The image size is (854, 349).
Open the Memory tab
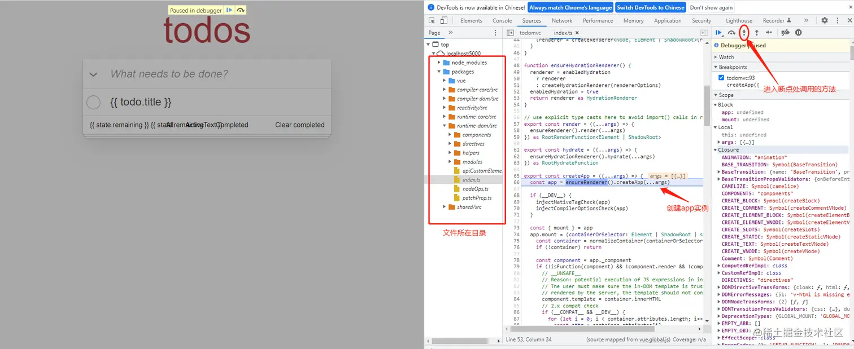(x=633, y=20)
